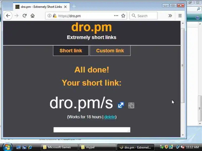Image resolution: width=202 pixels, height=151 pixels.
Task: Expand the toolbar overflow chevron
Action: 170,16
